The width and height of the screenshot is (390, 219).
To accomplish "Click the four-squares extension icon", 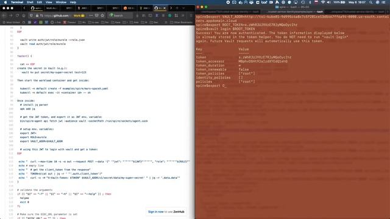I will [x=176, y=15].
